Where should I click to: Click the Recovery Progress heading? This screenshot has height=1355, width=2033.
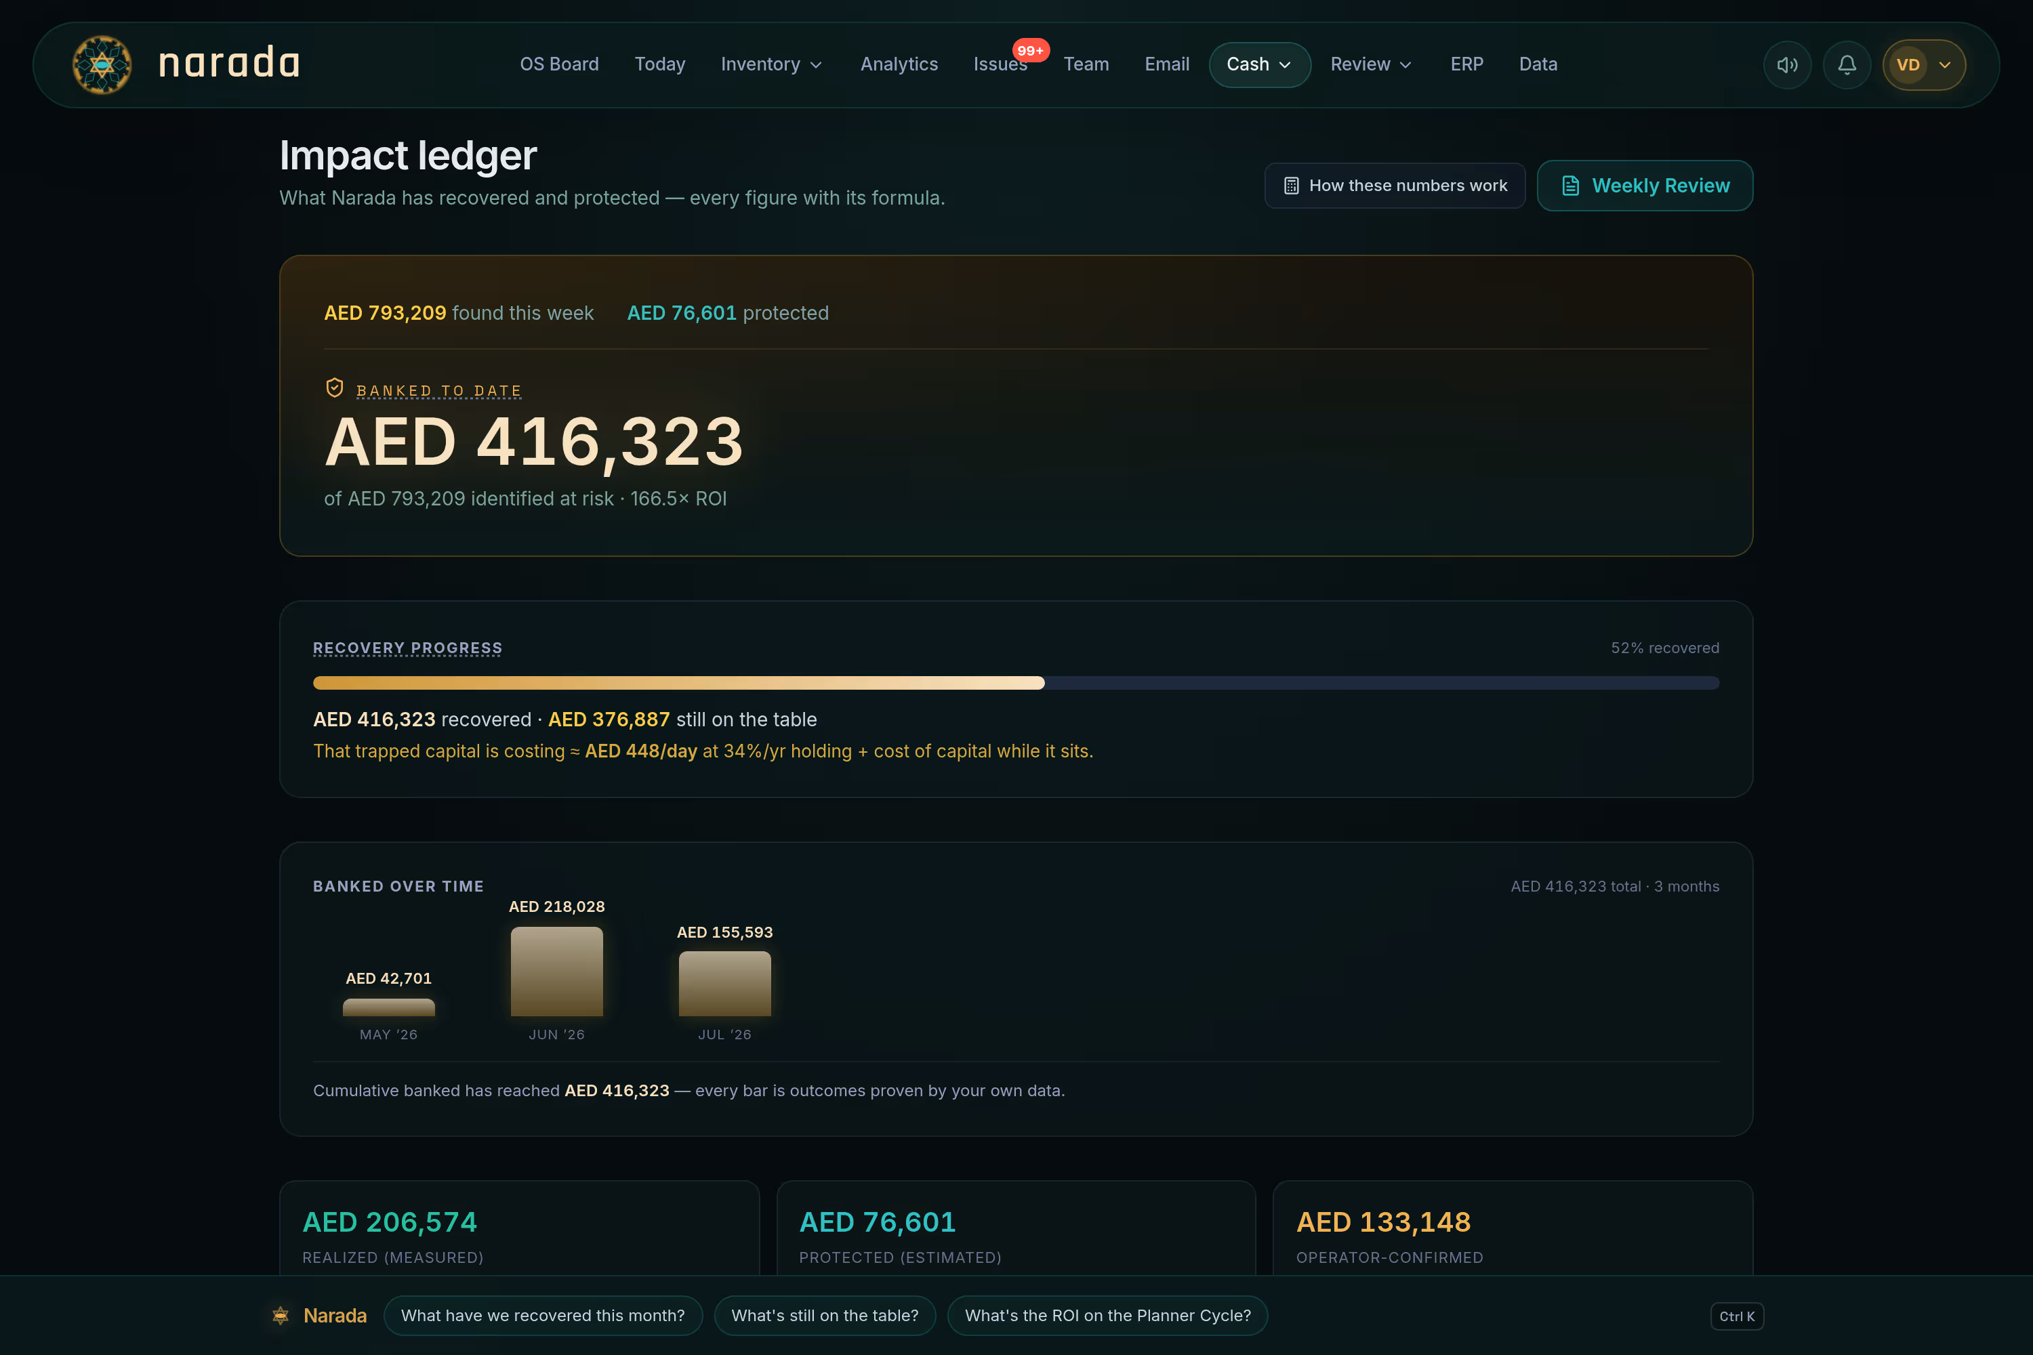[x=407, y=647]
